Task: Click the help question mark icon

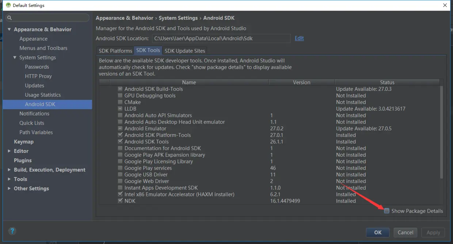Action: 12,231
